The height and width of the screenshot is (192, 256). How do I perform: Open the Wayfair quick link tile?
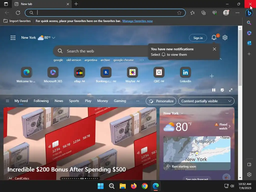(132, 75)
